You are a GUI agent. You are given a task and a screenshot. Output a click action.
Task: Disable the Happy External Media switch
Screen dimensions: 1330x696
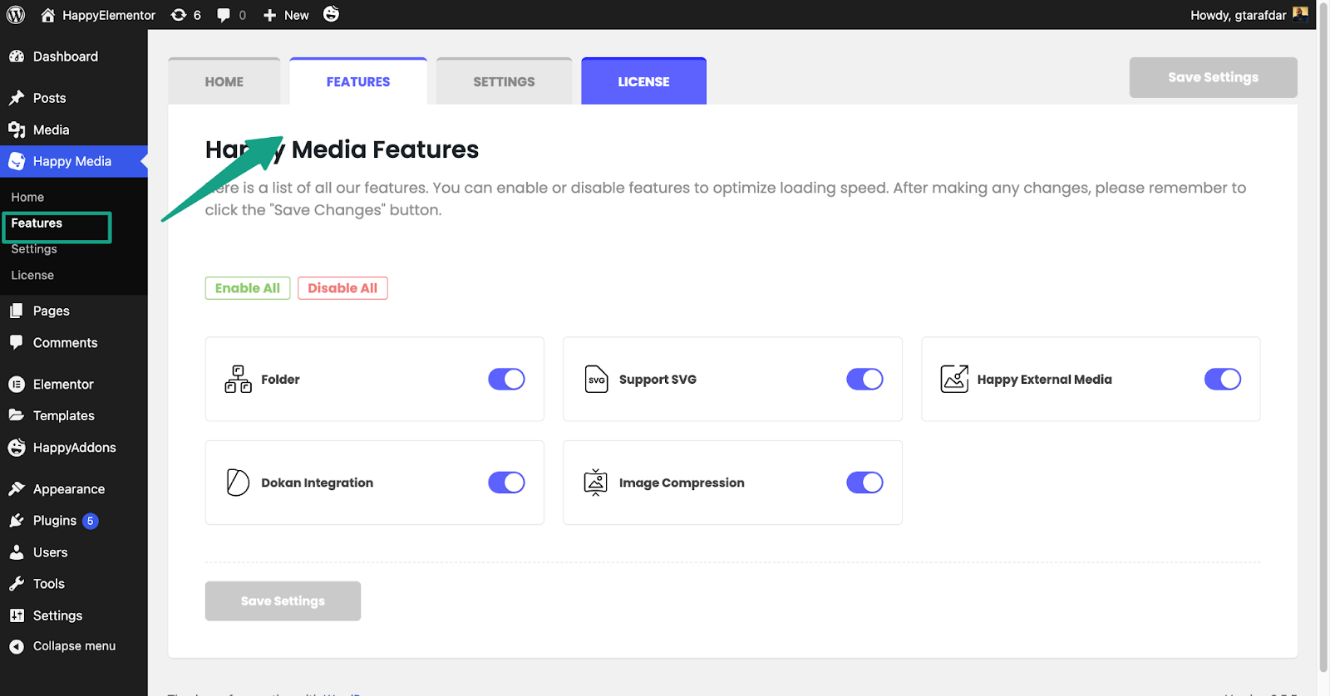pos(1223,379)
